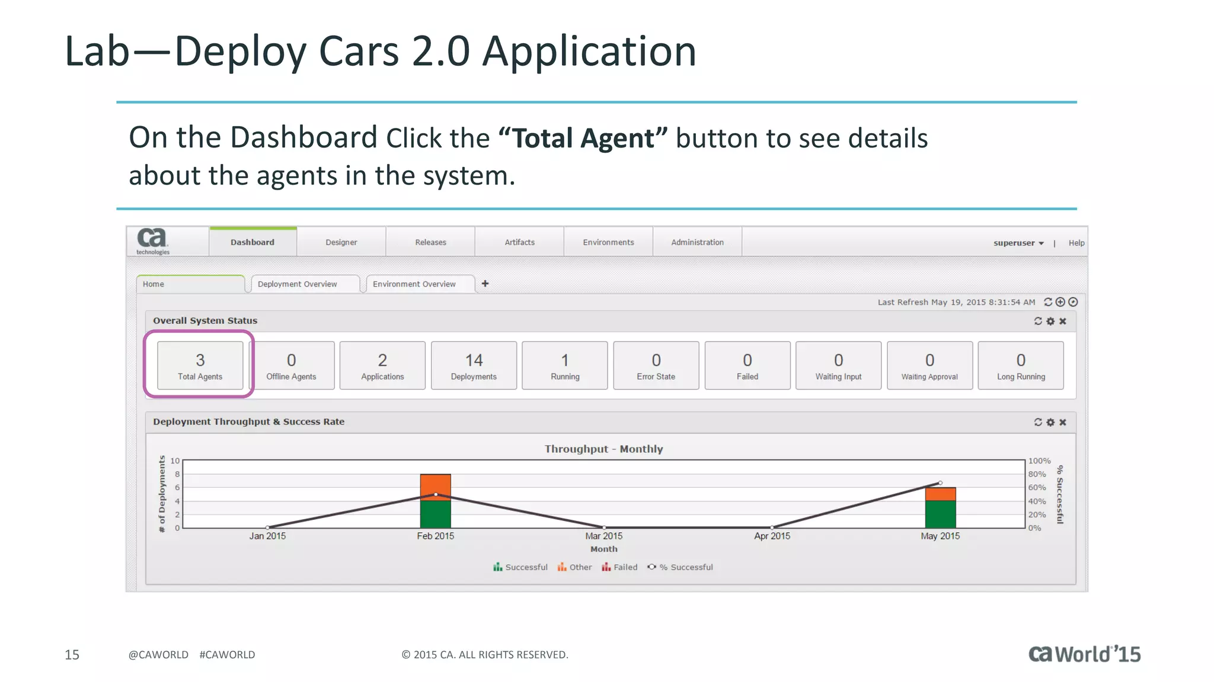Open the Deployments tile showing 14
1214x682 pixels.
pos(474,365)
